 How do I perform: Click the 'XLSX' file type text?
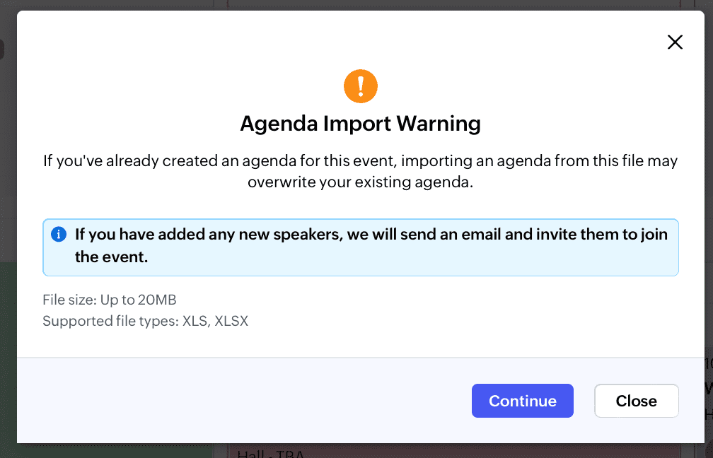point(231,321)
